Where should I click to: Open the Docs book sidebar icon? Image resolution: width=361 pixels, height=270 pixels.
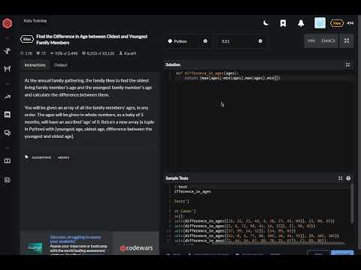click(x=8, y=160)
